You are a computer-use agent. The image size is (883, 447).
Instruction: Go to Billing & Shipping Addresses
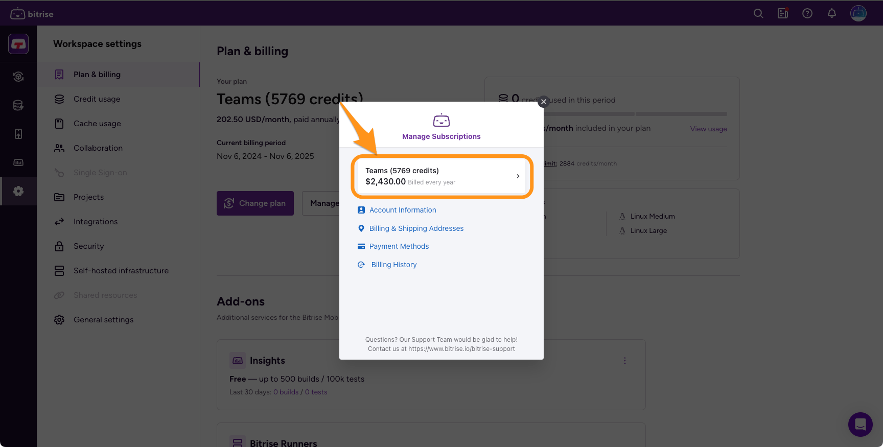pyautogui.click(x=416, y=228)
